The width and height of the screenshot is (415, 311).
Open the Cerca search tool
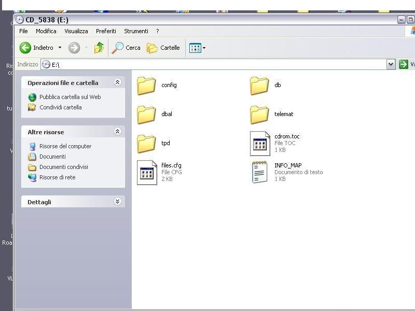tap(126, 48)
